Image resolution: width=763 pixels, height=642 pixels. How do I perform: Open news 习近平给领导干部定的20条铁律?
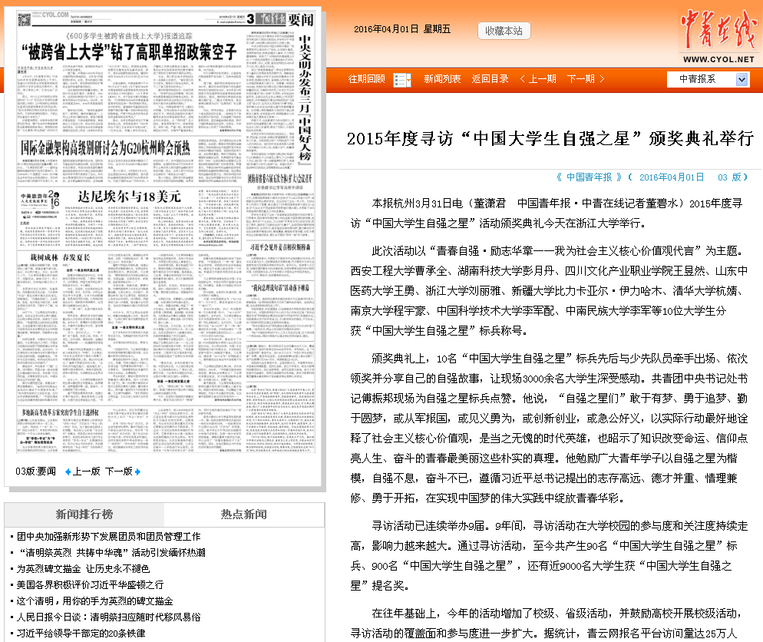(x=81, y=634)
